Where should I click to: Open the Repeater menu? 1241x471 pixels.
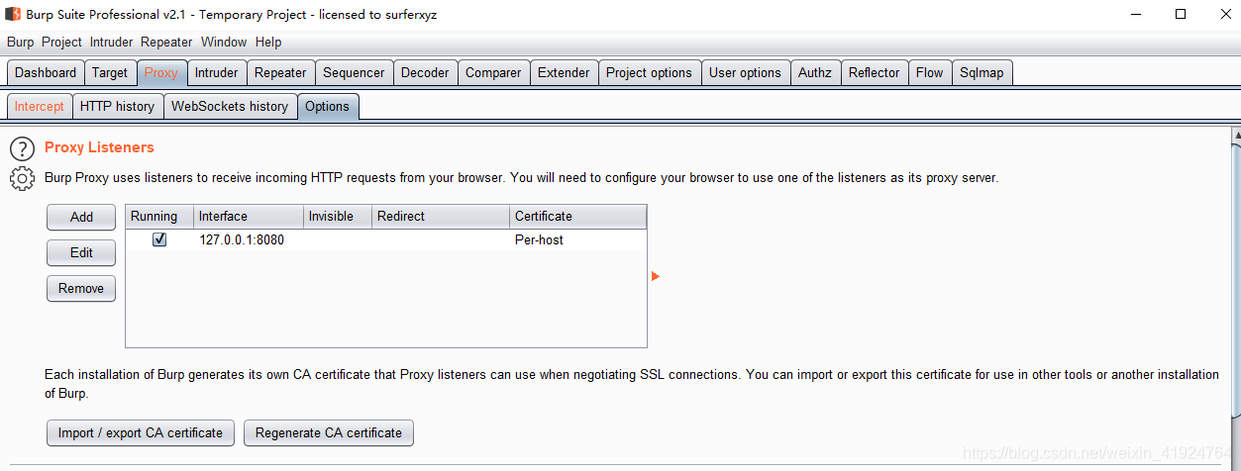[166, 43]
